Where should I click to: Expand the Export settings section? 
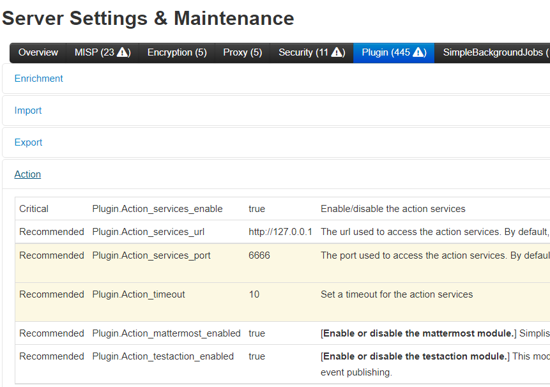pos(28,142)
